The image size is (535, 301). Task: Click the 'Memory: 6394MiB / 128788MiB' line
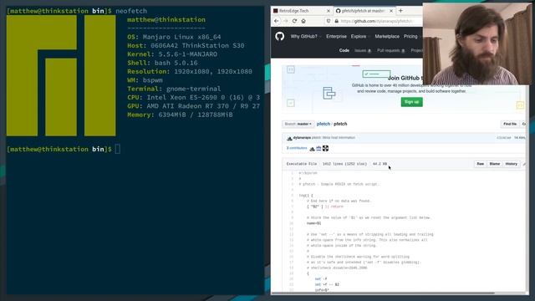tap(180, 115)
